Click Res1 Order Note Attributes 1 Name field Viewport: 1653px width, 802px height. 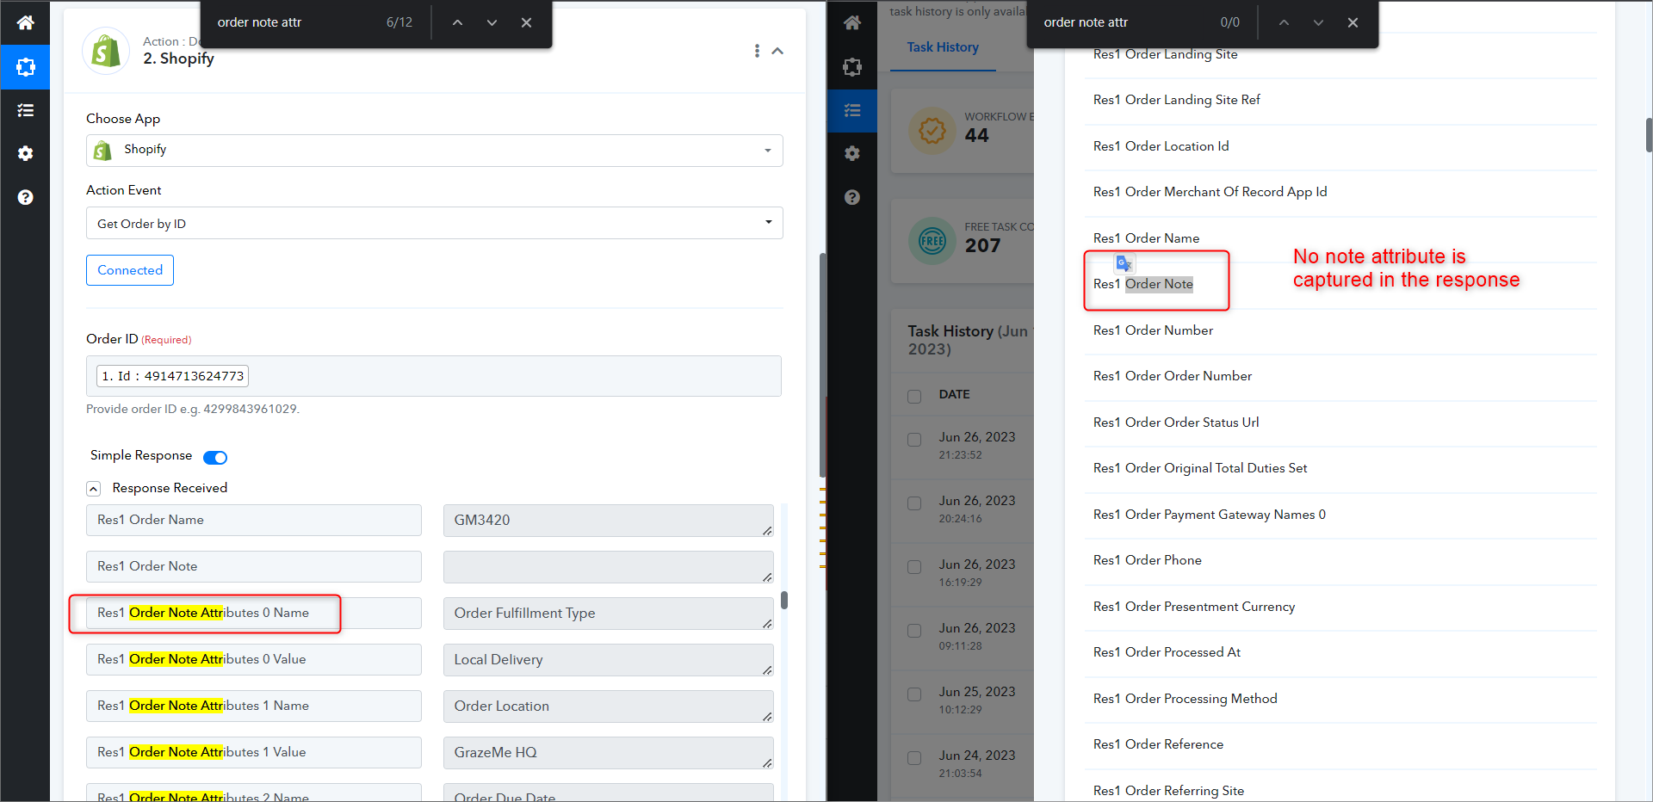click(254, 706)
